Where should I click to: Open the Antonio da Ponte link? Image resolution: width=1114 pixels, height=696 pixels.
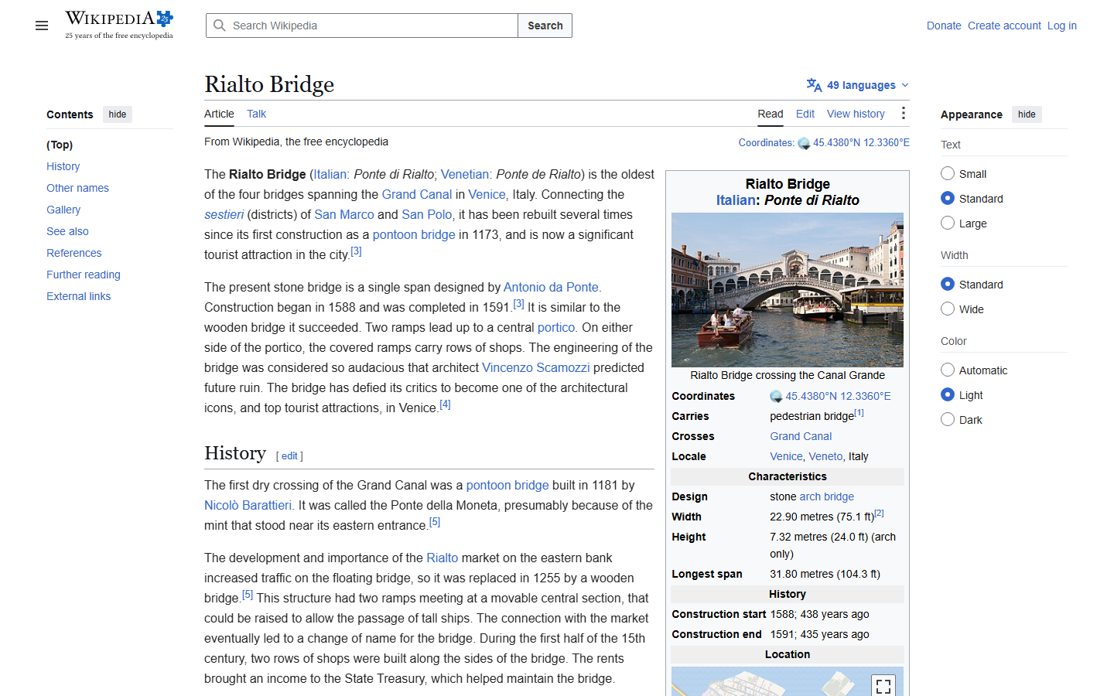point(551,287)
